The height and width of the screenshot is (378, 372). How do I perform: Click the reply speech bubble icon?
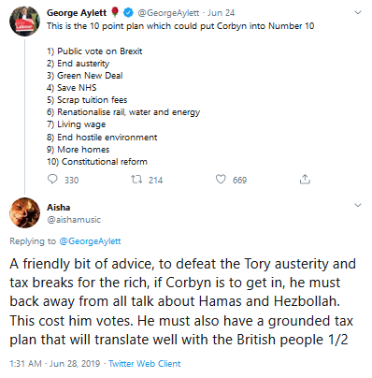52,180
